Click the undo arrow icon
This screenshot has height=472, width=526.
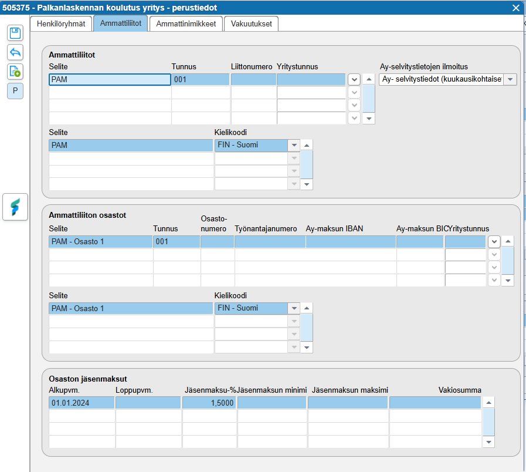coord(15,52)
